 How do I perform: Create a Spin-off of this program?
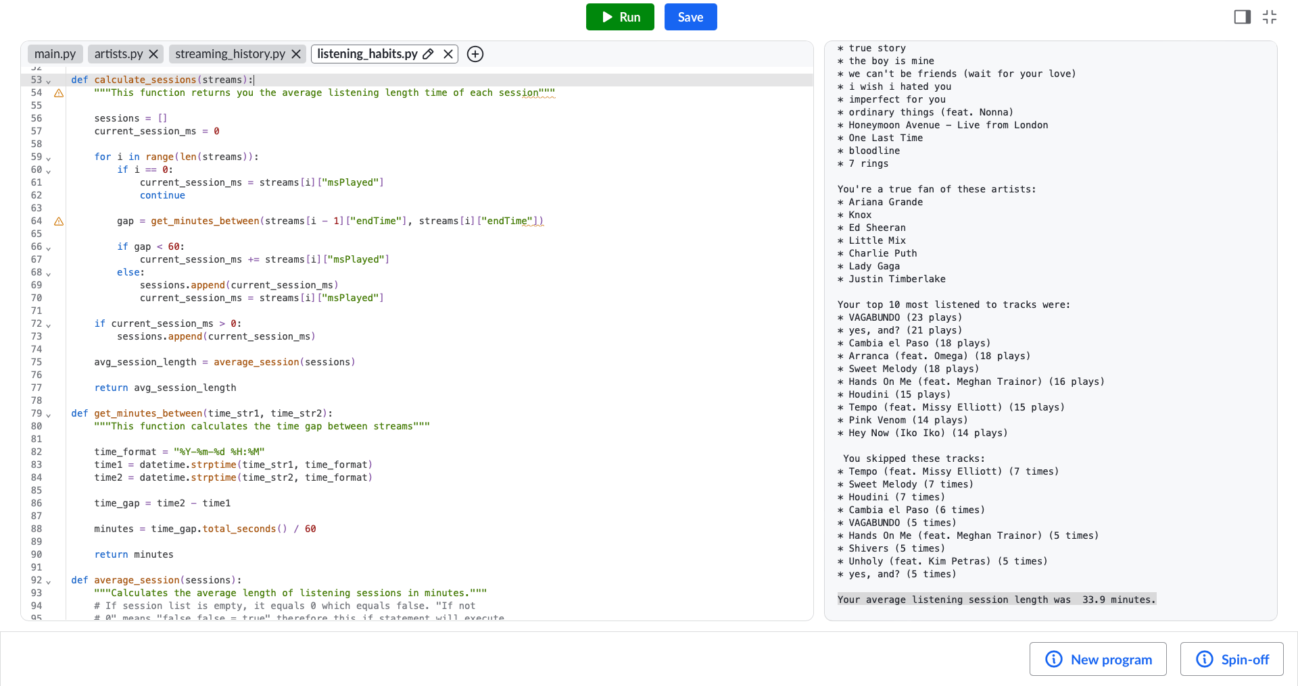1232,659
